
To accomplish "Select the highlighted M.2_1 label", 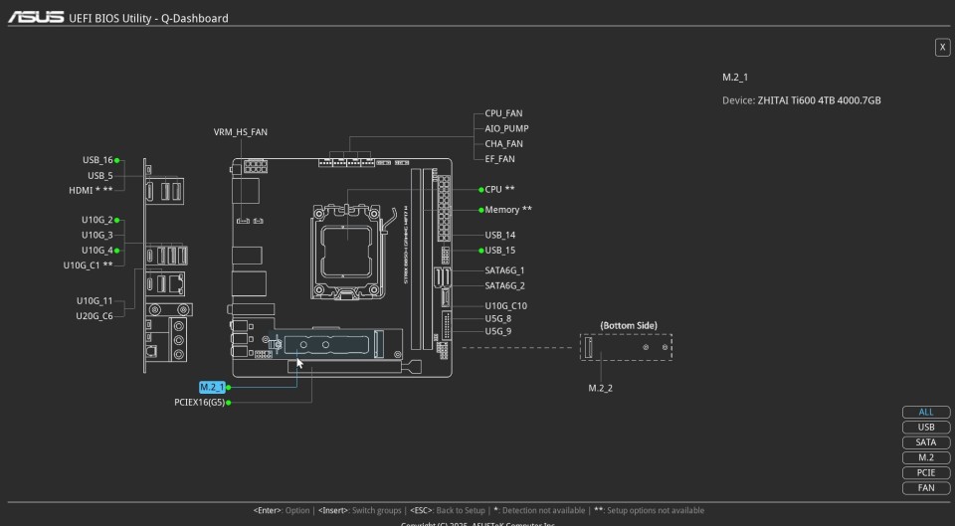I will tap(211, 387).
